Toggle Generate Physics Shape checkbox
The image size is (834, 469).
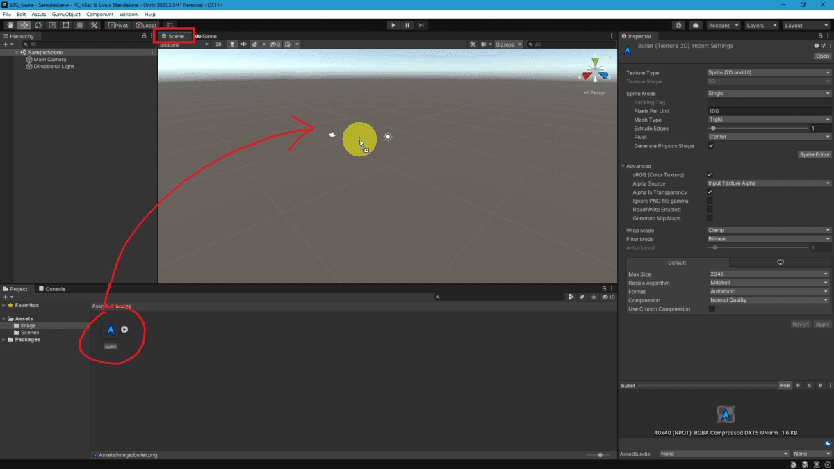[x=710, y=146]
